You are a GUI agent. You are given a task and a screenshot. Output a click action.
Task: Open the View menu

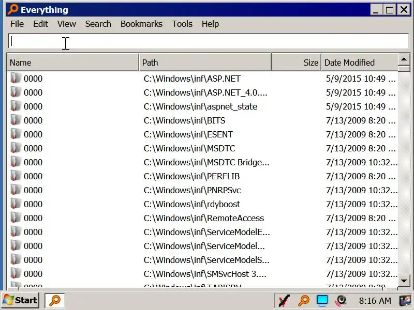67,24
